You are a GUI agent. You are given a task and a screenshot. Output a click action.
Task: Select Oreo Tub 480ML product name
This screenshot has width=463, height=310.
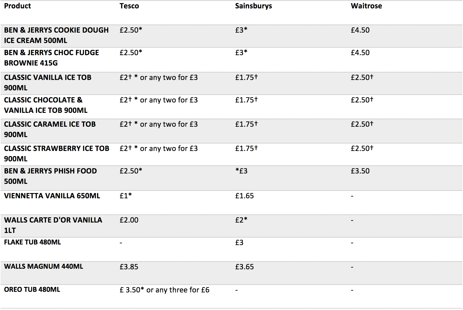(32, 290)
